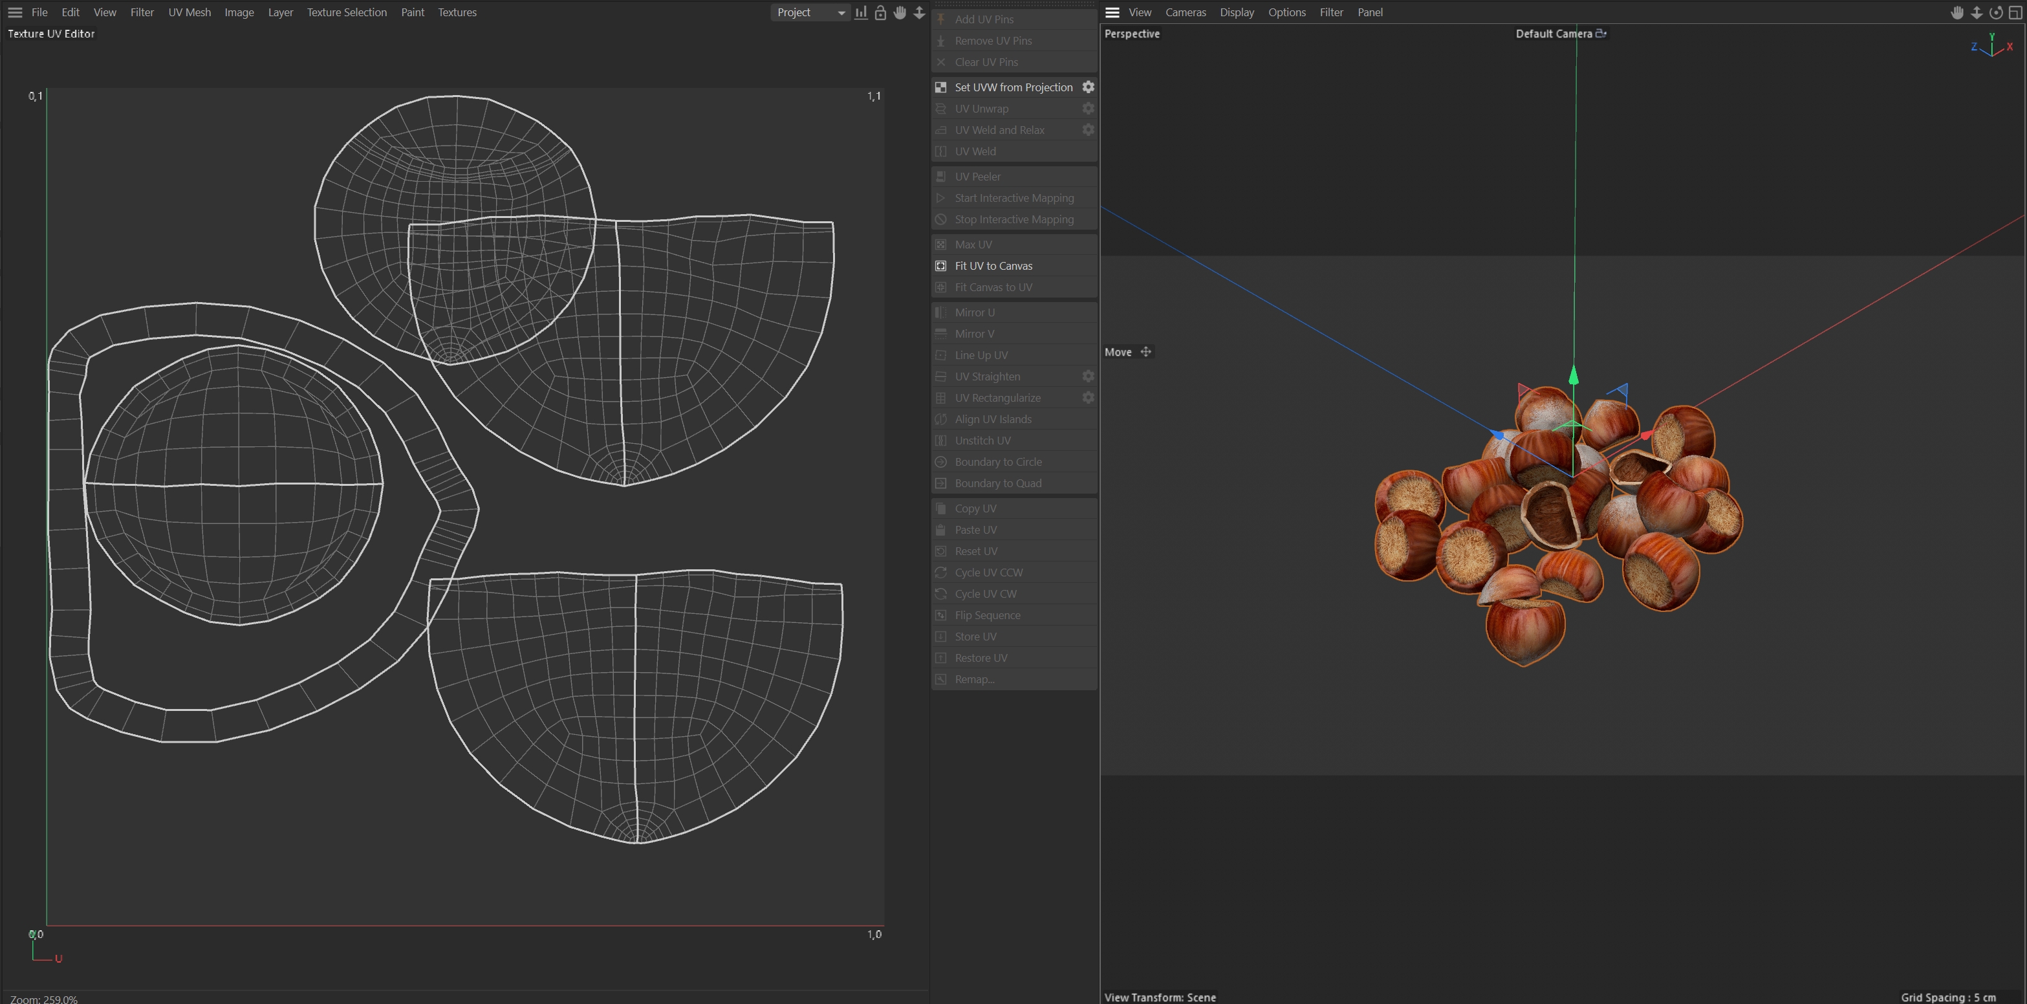
Task: Open the Cameras menu in viewport
Action: point(1185,12)
